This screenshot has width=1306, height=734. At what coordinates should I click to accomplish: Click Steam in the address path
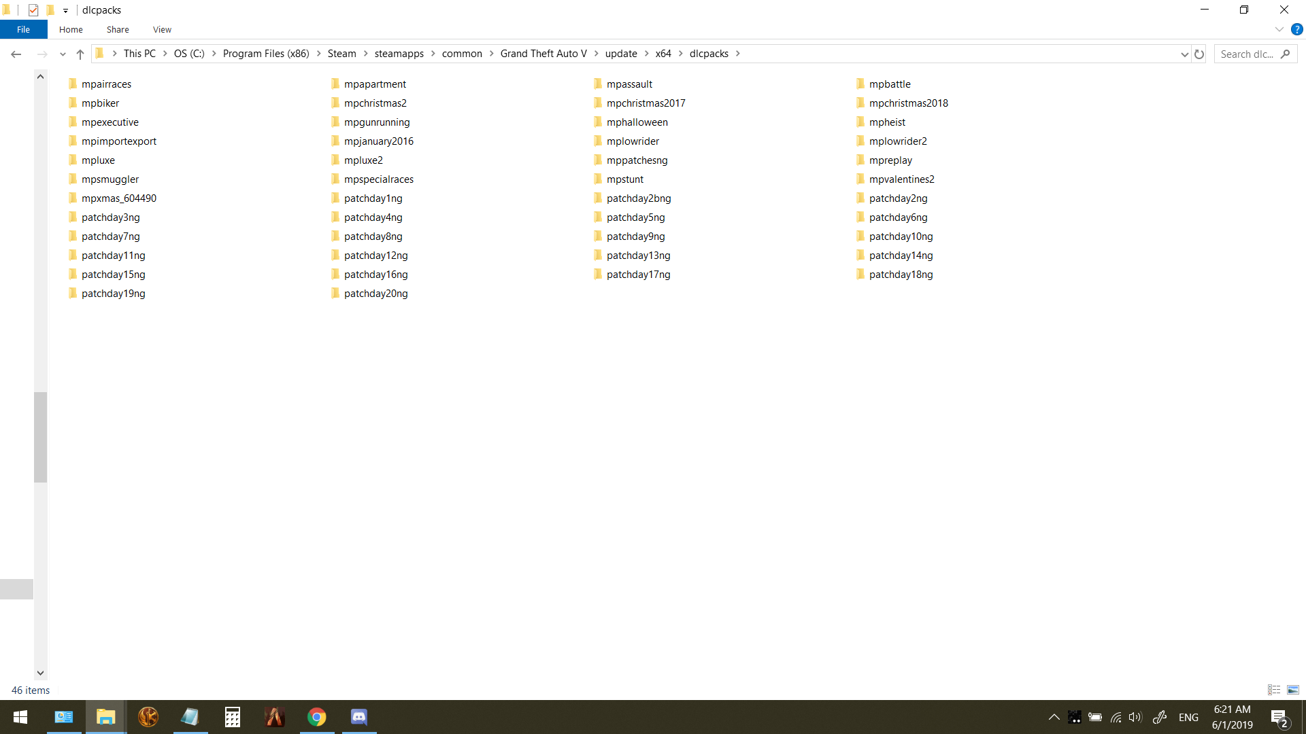341,54
